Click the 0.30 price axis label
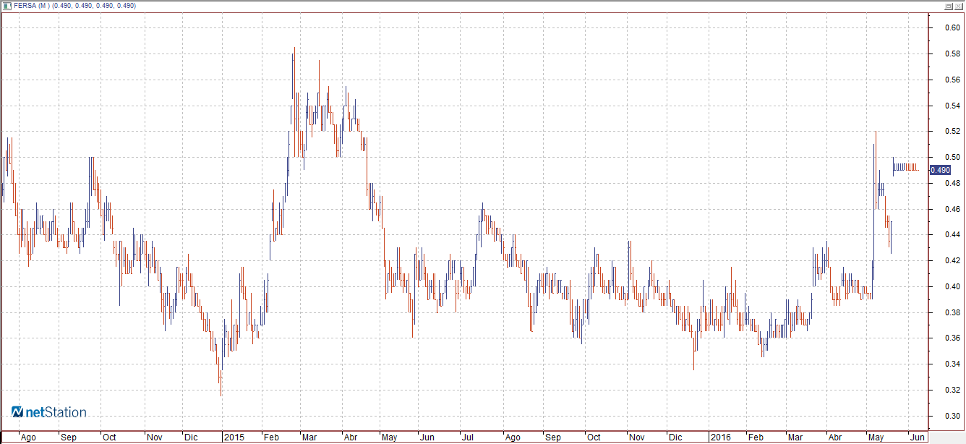 (x=952, y=416)
